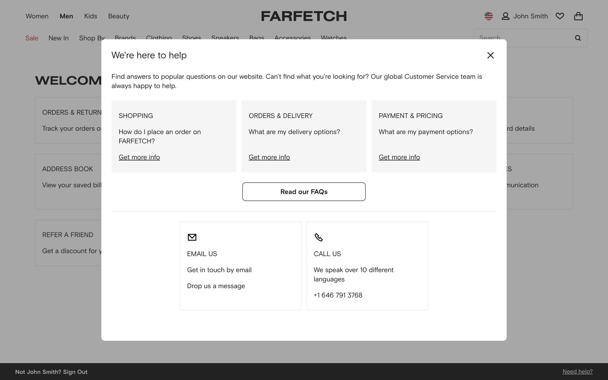Click the ORDERS & RETURNS card in background
This screenshot has height=380, width=608.
coord(68,120)
